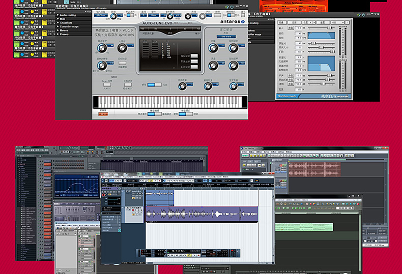Click the equalizer curve display in FL Studio
The image size is (402, 274).
tap(76, 186)
